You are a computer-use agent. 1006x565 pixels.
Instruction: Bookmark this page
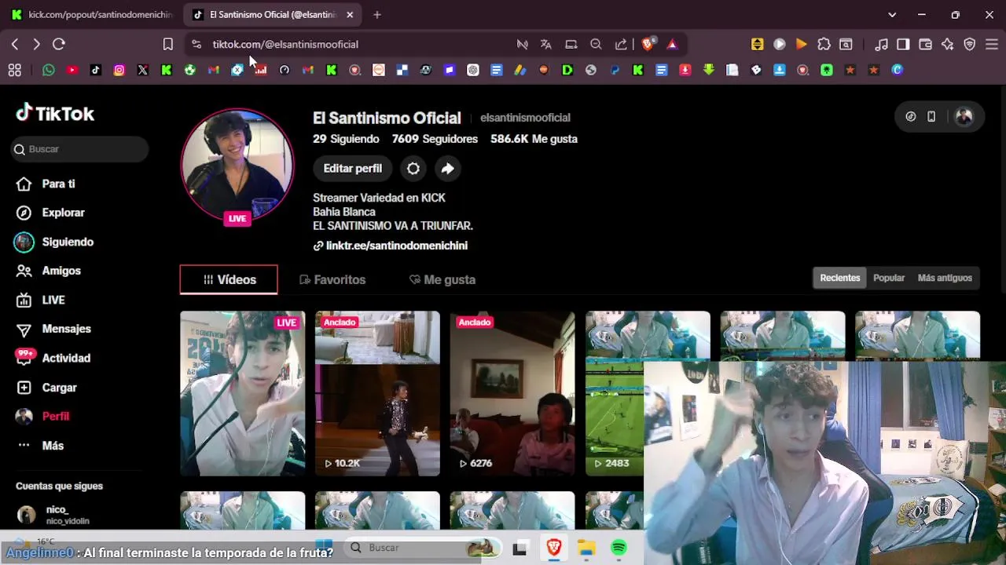click(167, 45)
